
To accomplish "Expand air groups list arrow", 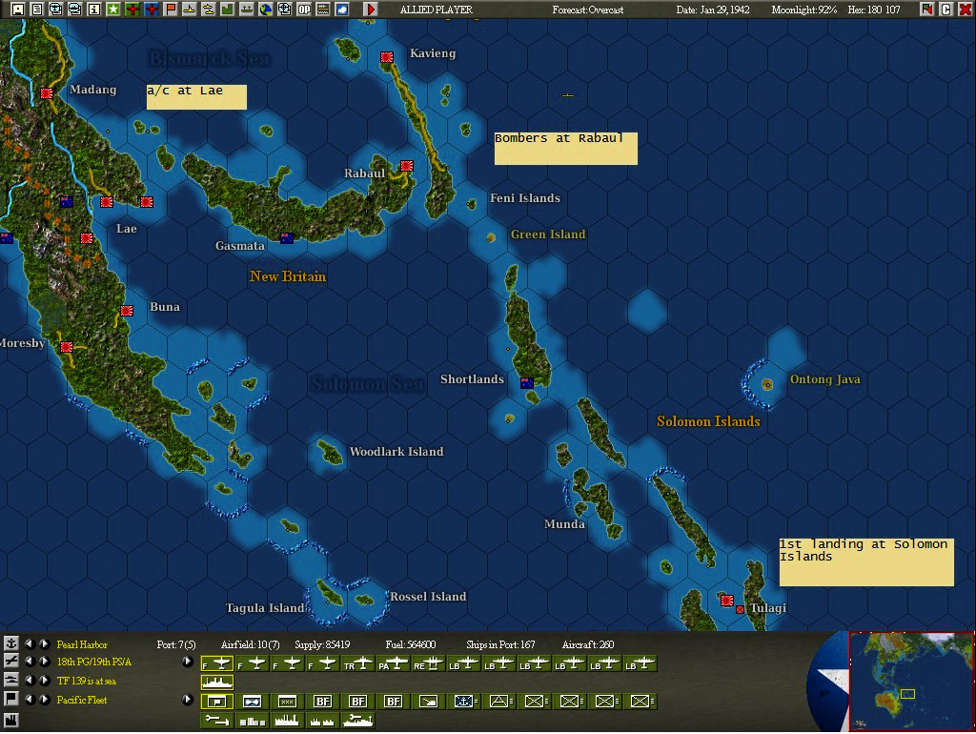I will point(187,662).
